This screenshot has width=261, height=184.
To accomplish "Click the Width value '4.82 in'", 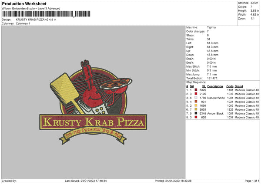I will [x=254, y=15].
